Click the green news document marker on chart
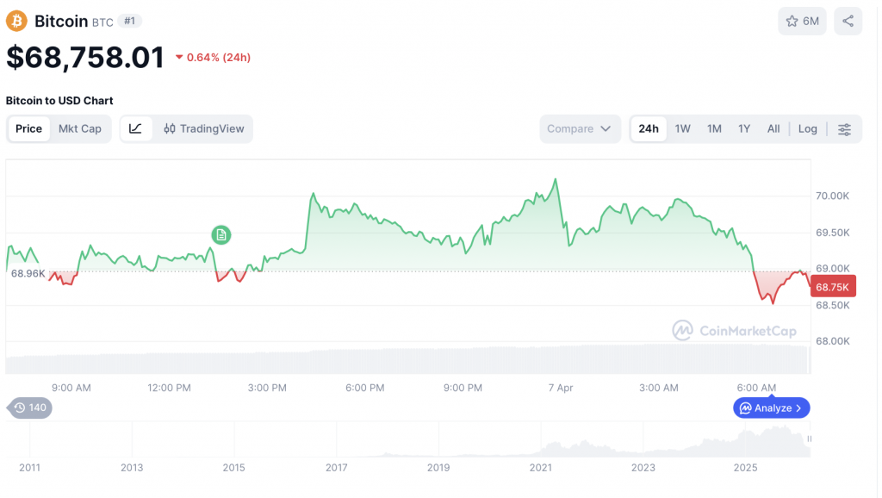 click(x=221, y=234)
